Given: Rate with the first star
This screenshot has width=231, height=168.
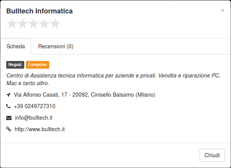Looking at the screenshot, I should point(12,24).
